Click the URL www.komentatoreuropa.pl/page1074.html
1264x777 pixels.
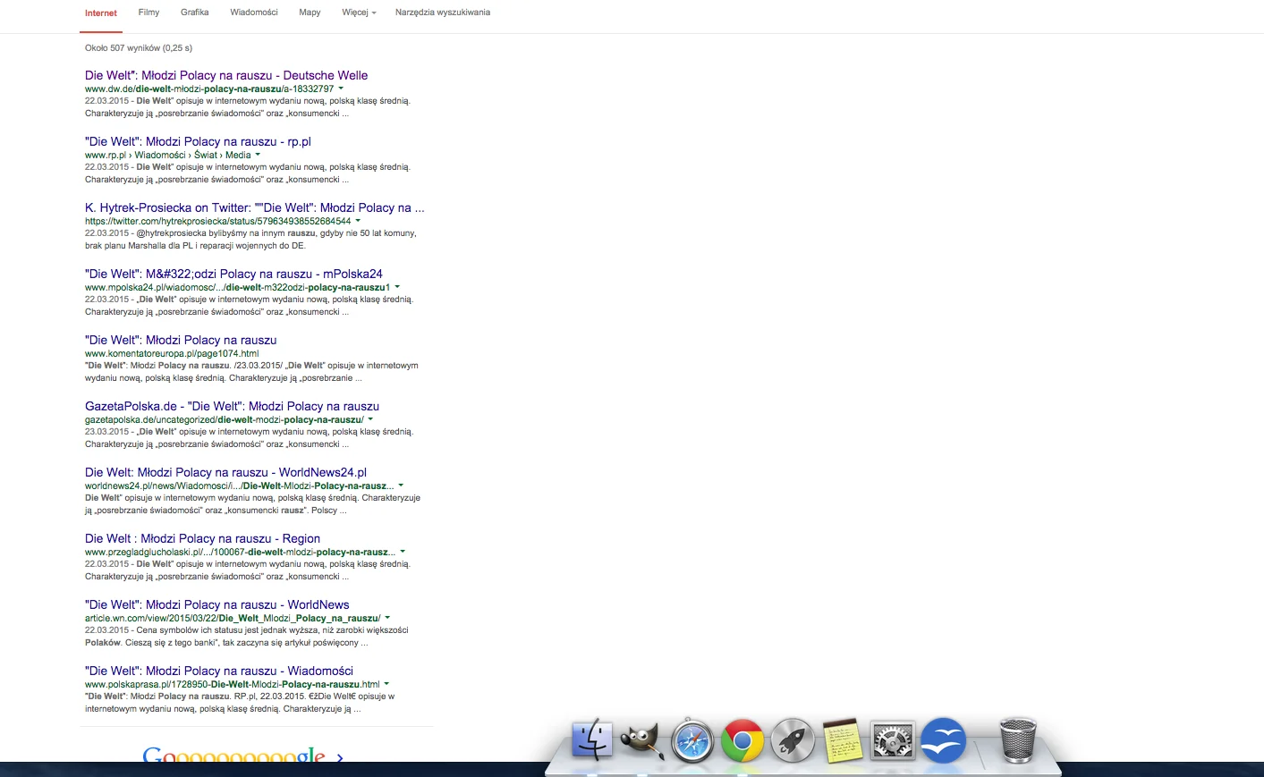[x=172, y=353]
